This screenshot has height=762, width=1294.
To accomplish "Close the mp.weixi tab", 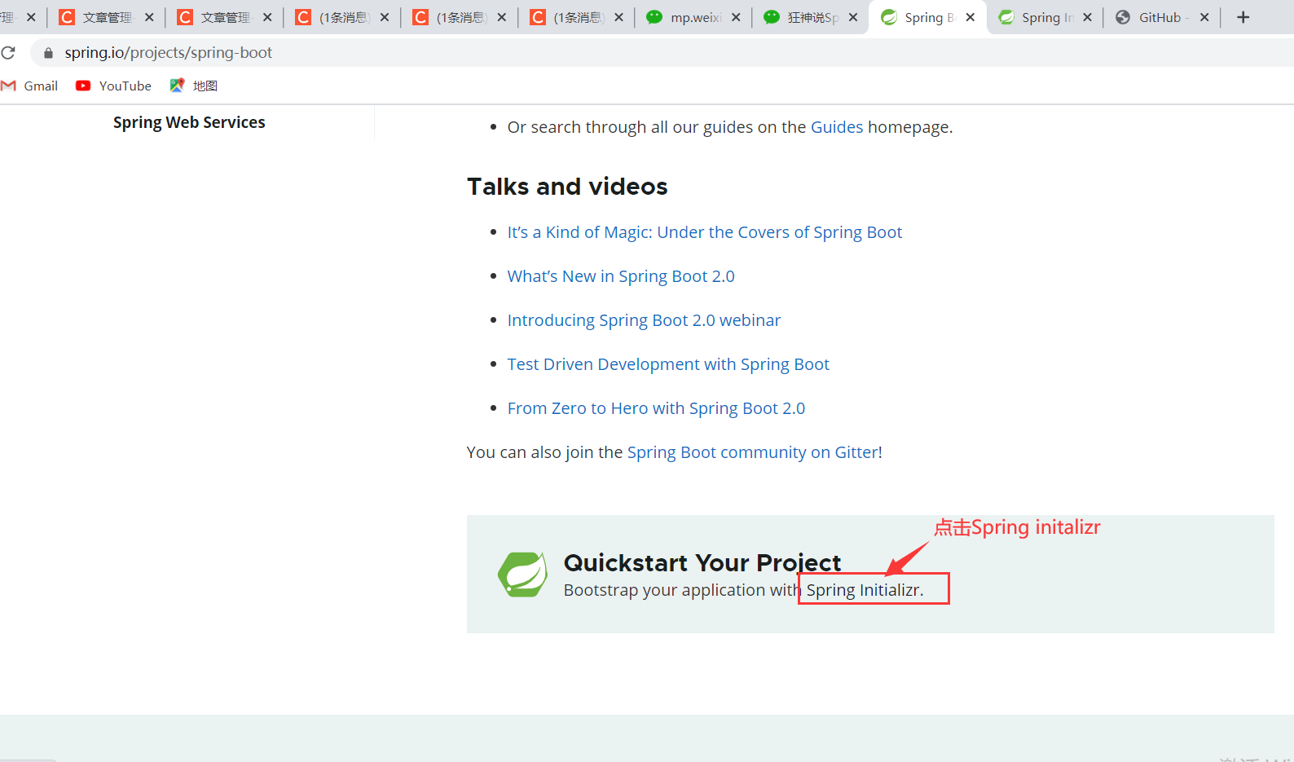I will 736,17.
